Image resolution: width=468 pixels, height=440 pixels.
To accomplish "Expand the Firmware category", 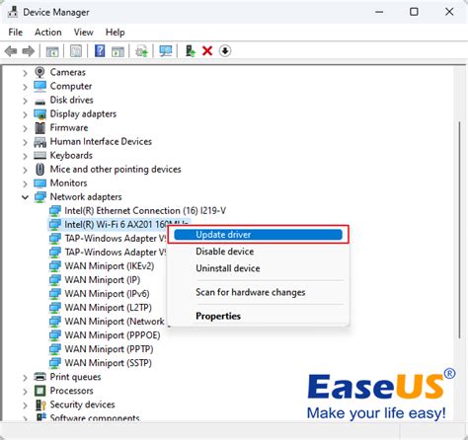I will (25, 128).
